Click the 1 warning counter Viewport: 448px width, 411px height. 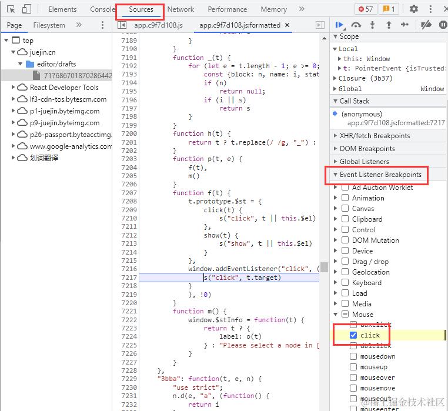tap(389, 9)
